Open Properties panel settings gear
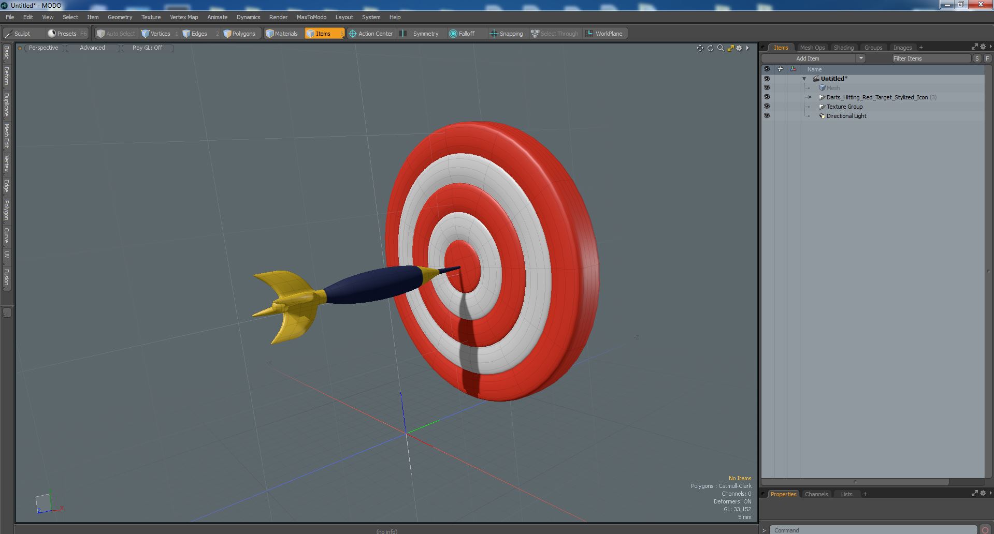 [983, 494]
